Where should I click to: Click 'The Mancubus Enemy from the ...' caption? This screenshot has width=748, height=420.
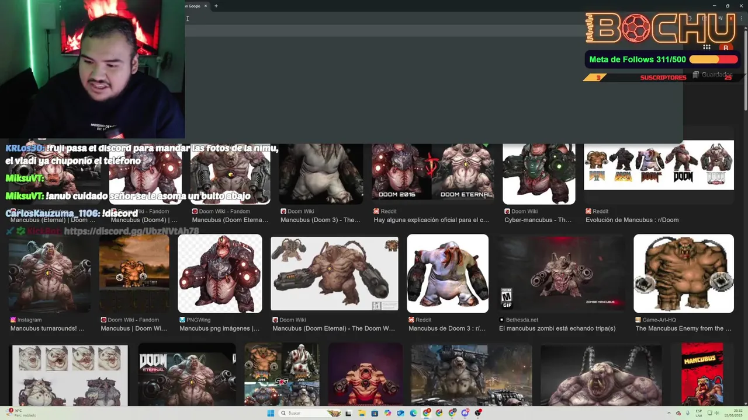(x=683, y=328)
